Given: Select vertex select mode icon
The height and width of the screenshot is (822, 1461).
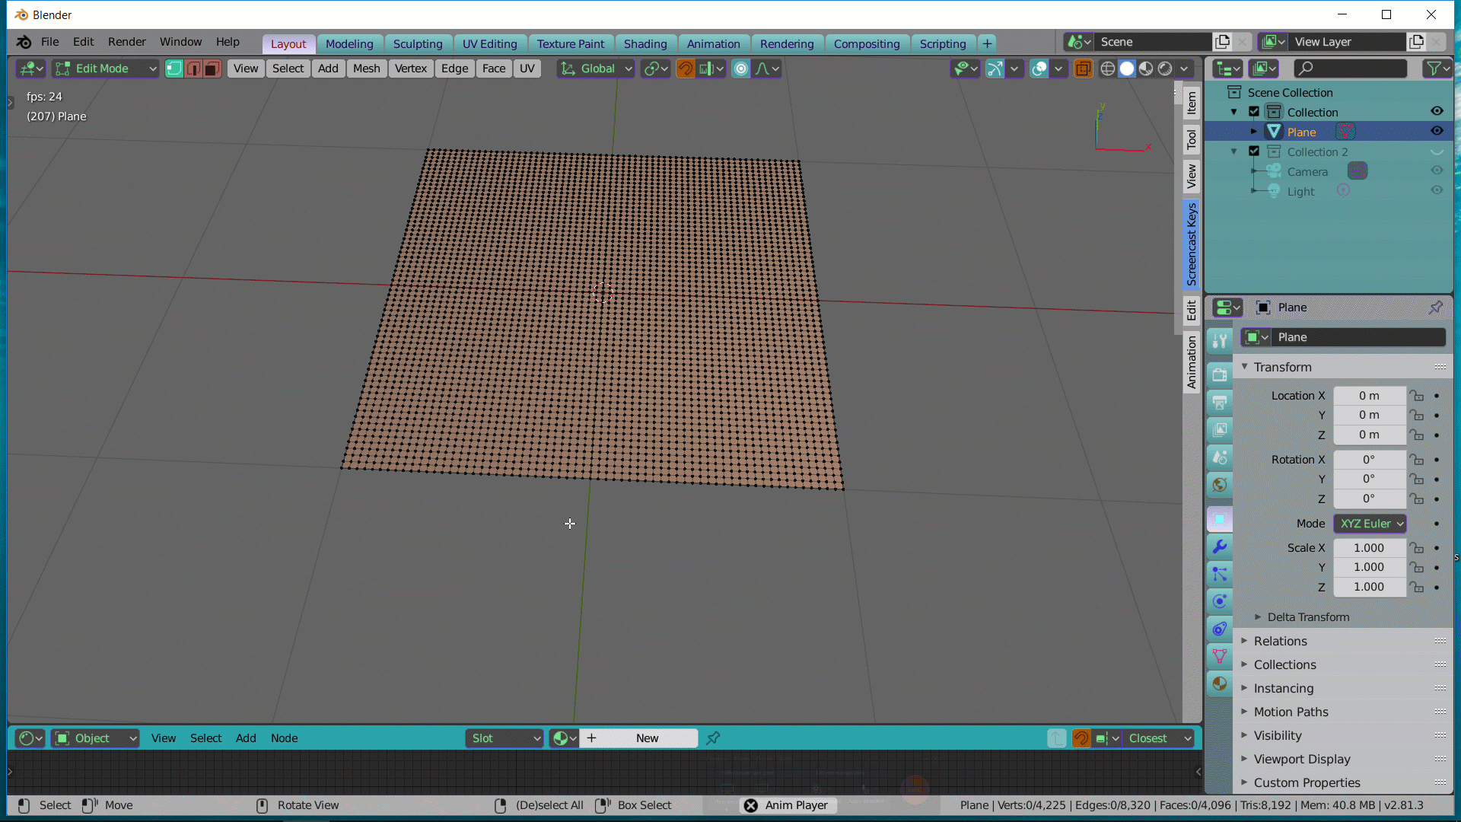Looking at the screenshot, I should [174, 68].
